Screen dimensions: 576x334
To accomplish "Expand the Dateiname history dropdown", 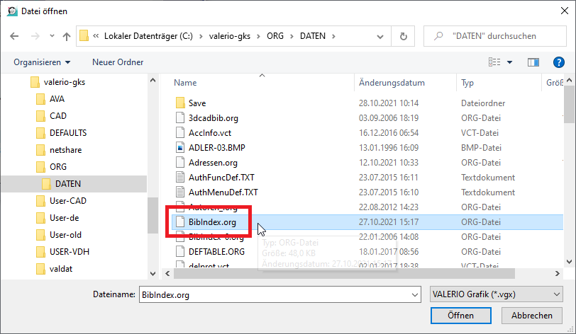I will click(414, 294).
